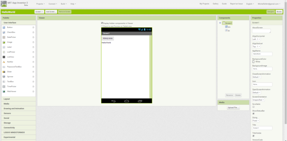Select the Notifier warning icon

tap(4, 62)
